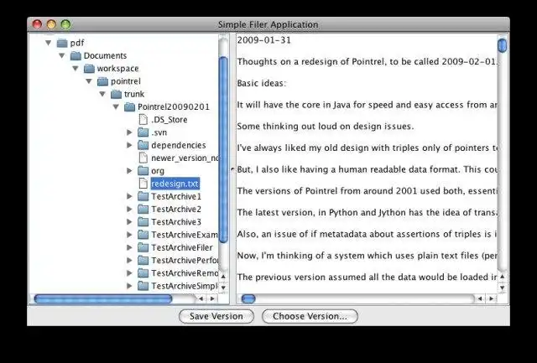Collapse the pointrel folder node

pyautogui.click(x=89, y=81)
